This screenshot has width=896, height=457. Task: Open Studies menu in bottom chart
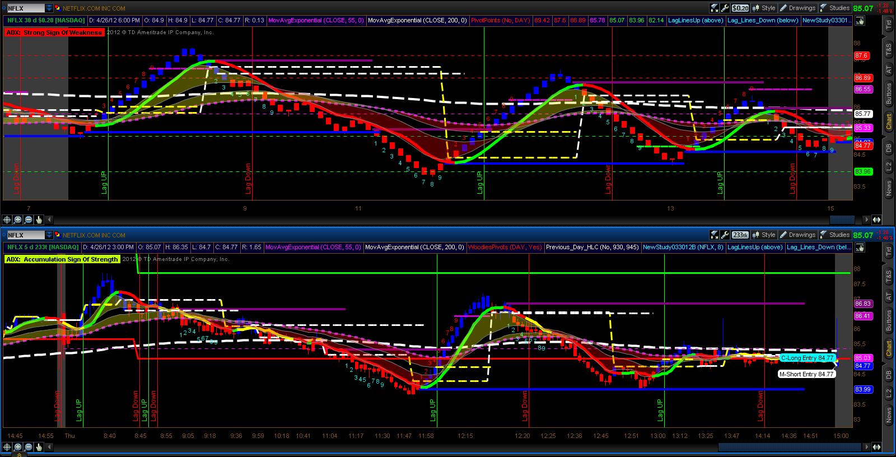(x=834, y=235)
